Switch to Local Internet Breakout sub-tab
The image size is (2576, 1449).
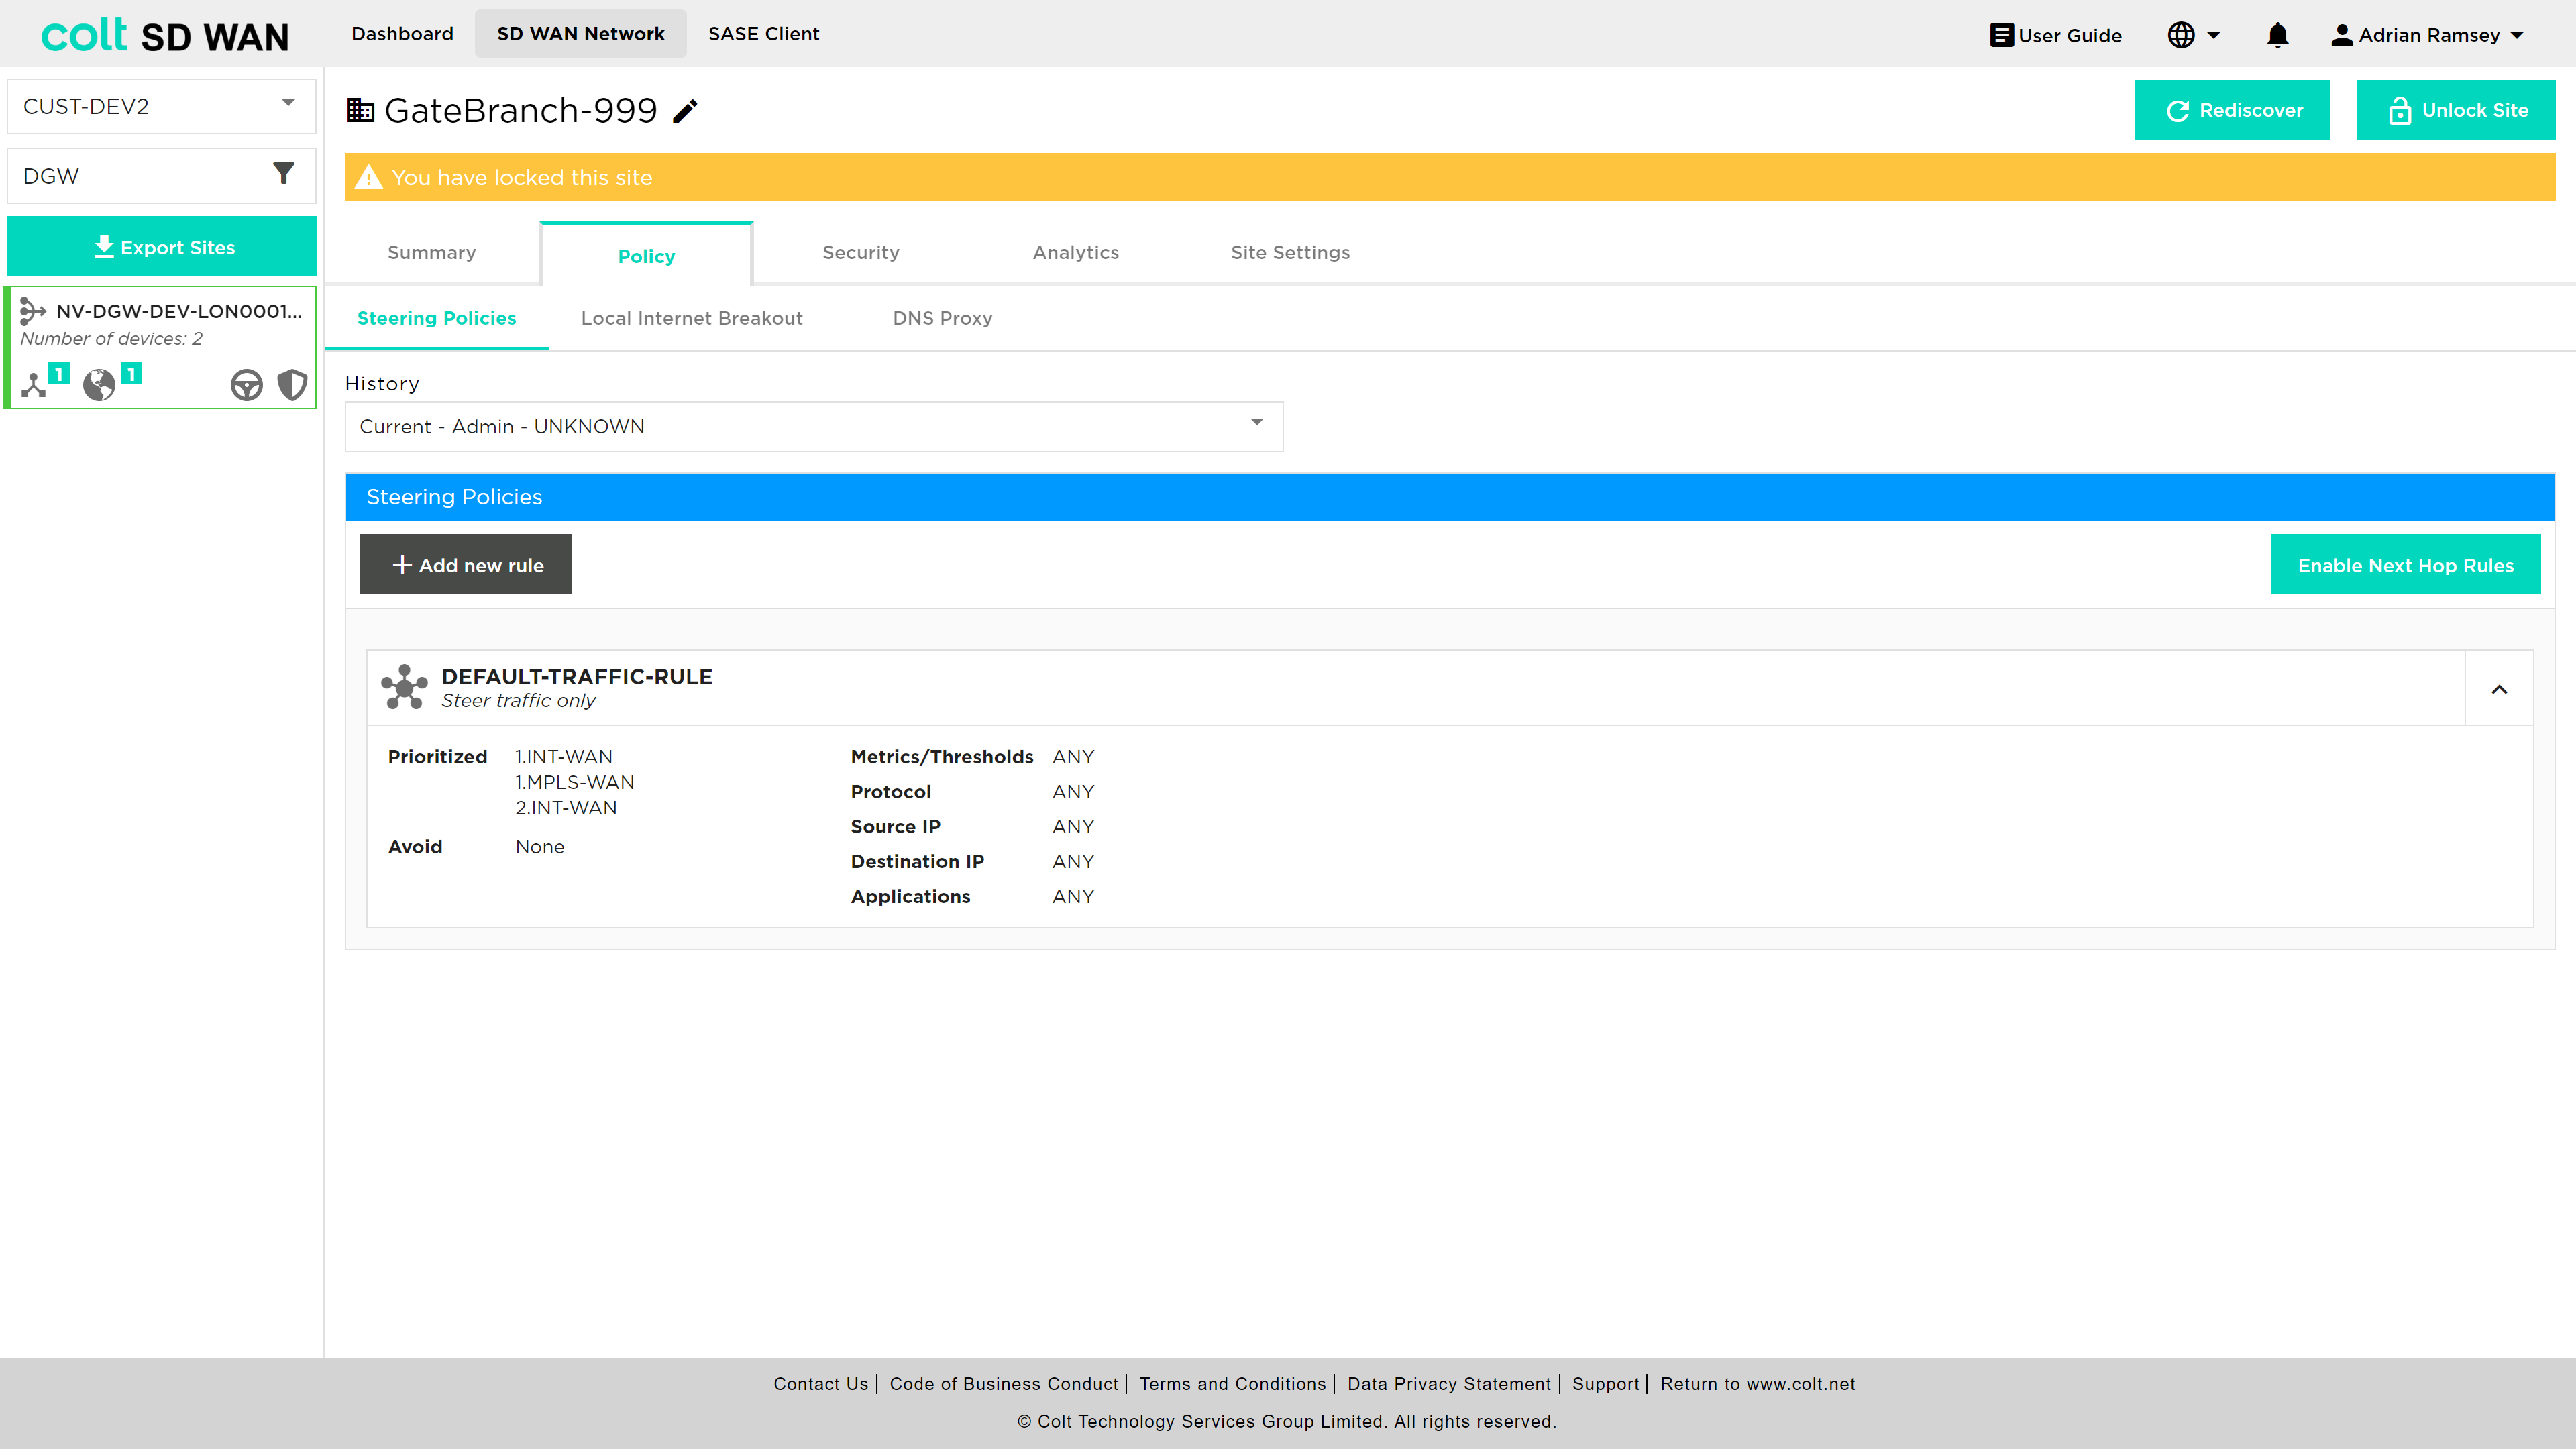click(692, 318)
